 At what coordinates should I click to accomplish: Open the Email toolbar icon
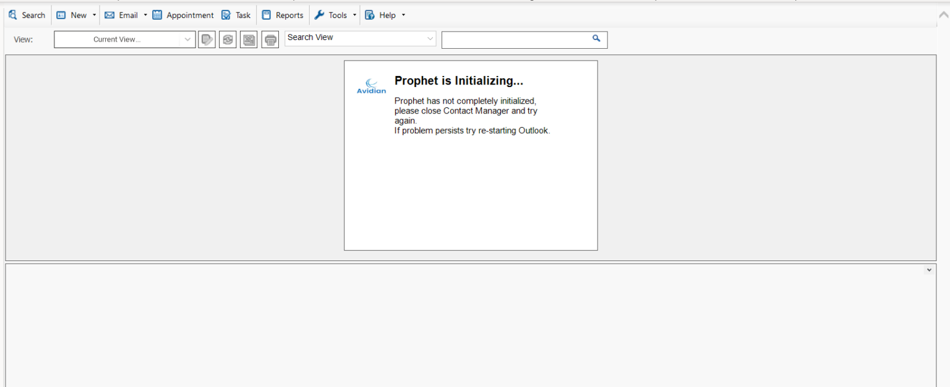(109, 15)
